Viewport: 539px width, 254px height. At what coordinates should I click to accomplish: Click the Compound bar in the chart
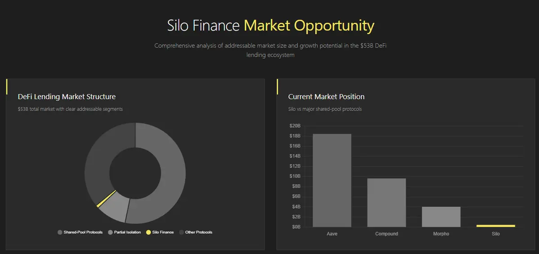tap(387, 202)
